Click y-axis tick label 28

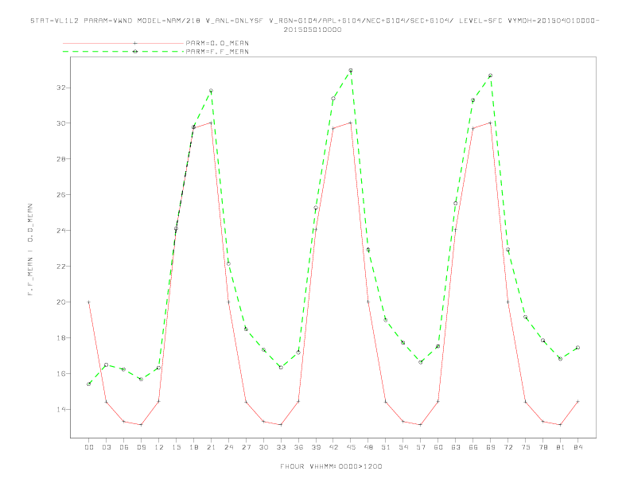pyautogui.click(x=61, y=159)
